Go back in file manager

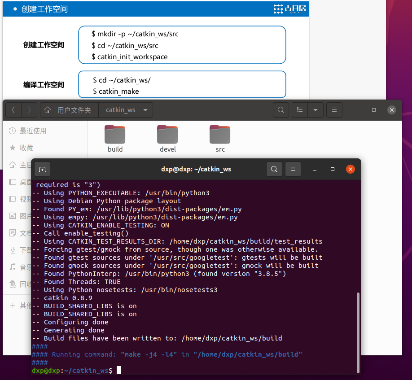13,110
